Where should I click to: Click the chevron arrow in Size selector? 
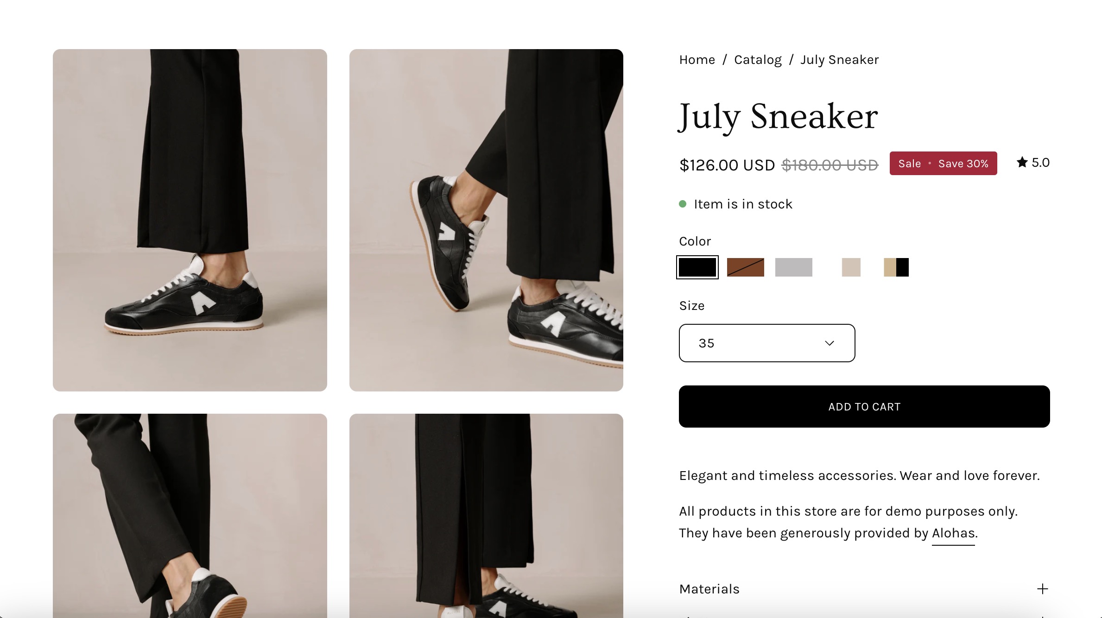pyautogui.click(x=830, y=343)
